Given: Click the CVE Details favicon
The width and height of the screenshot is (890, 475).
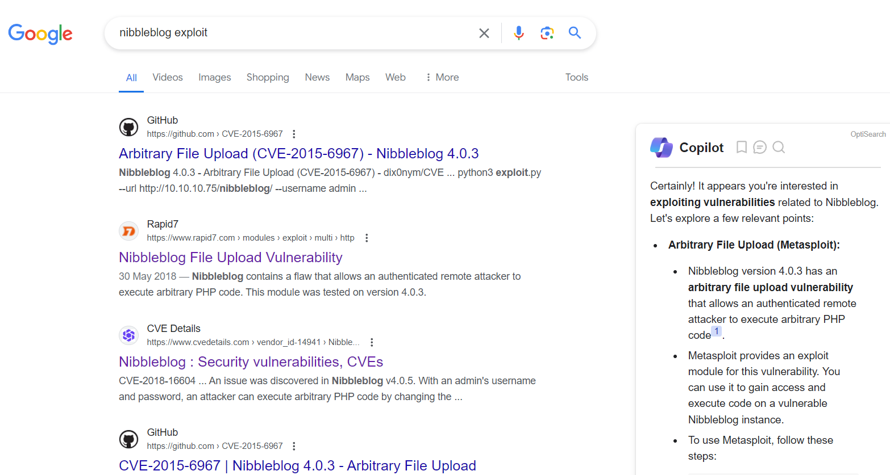Looking at the screenshot, I should pyautogui.click(x=128, y=335).
